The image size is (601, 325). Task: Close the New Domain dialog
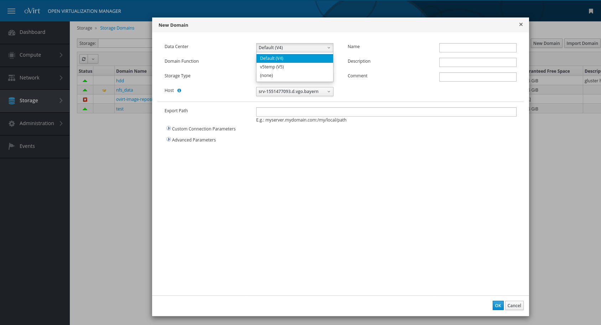pos(521,25)
